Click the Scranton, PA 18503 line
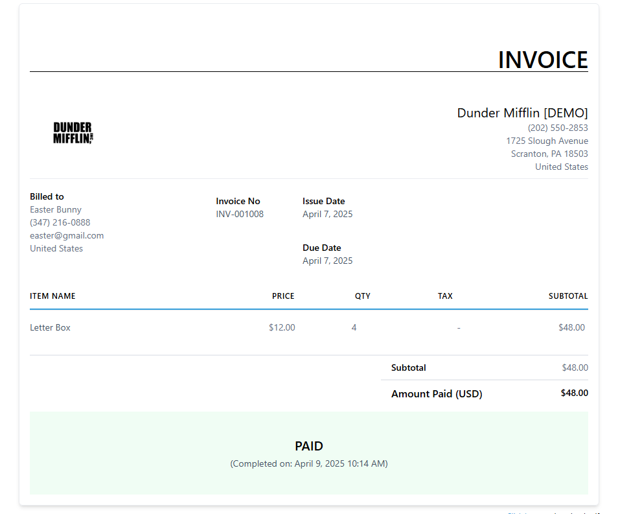Viewport: 642px width, 514px height. [549, 154]
